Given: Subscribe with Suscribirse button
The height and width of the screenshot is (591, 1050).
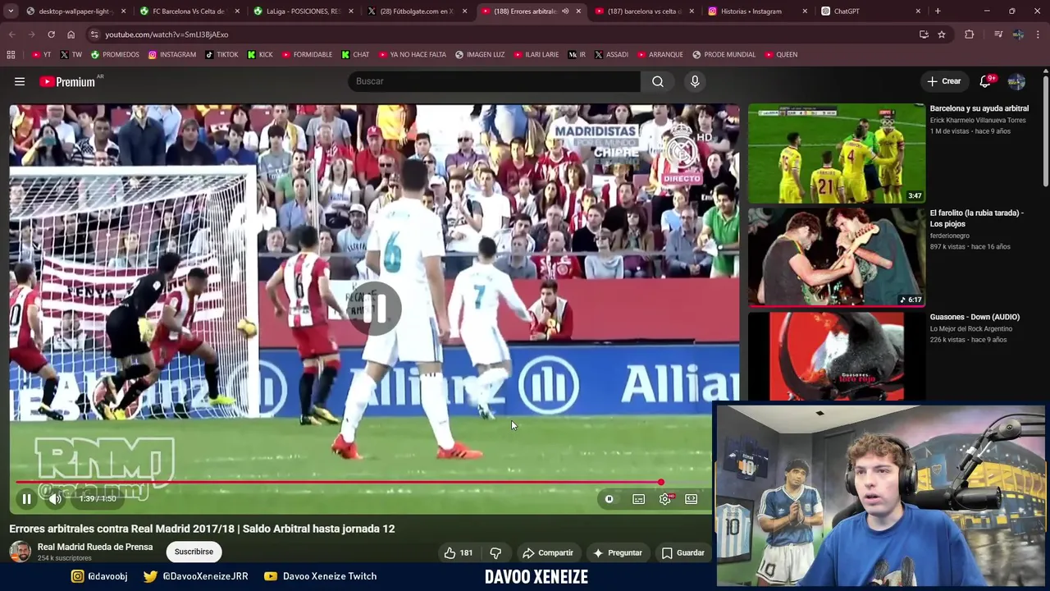Looking at the screenshot, I should 194,552.
